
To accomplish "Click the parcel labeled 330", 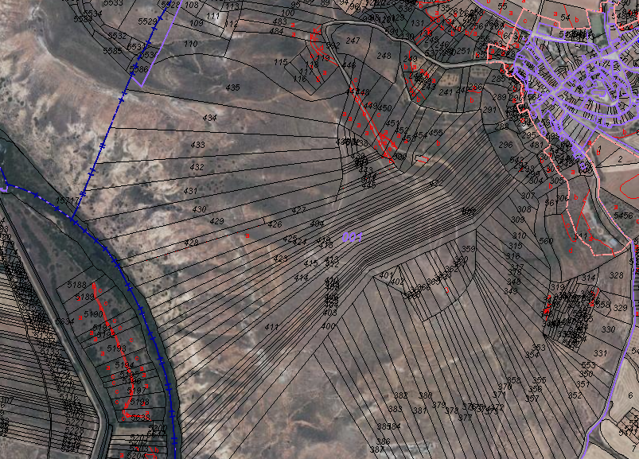I will tap(608, 329).
